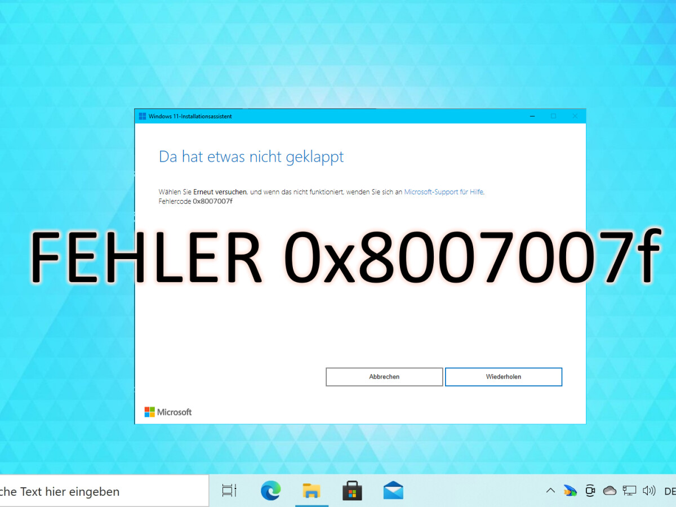
Task: Open the Microsoft-Support für Hilfe link
Action: [443, 192]
